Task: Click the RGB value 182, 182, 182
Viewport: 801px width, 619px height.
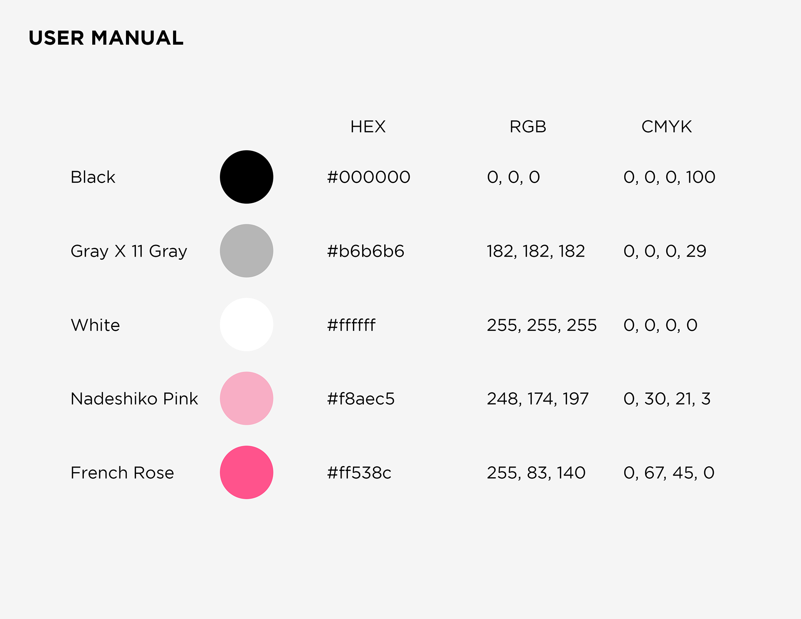Action: pyautogui.click(x=536, y=251)
